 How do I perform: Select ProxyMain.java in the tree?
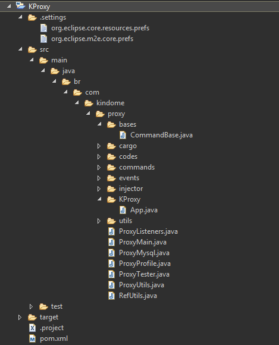[143, 242]
